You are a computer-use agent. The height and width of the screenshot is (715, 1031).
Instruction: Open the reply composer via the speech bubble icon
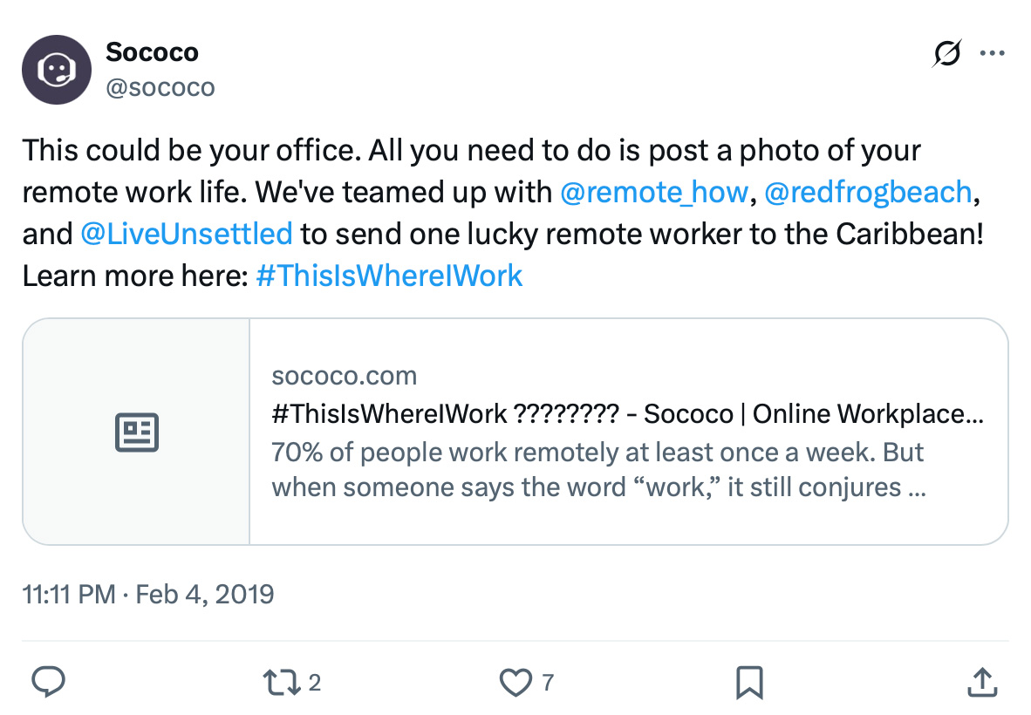click(x=48, y=682)
